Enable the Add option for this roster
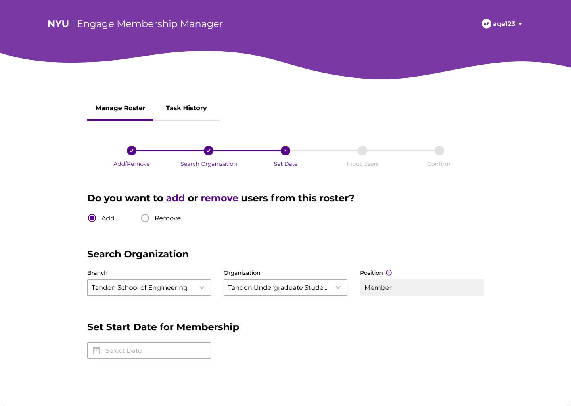This screenshot has width=571, height=406. 92,218
